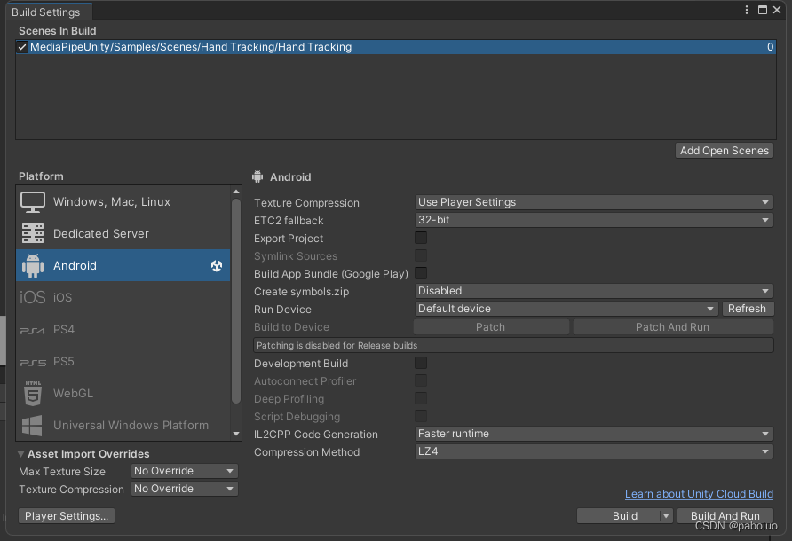Close the Build Settings window
The height and width of the screenshot is (541, 792).
click(x=777, y=10)
